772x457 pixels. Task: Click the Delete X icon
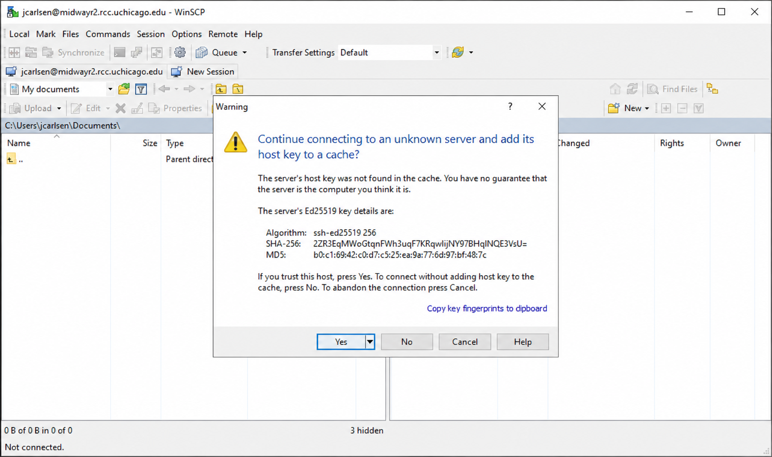(121, 108)
